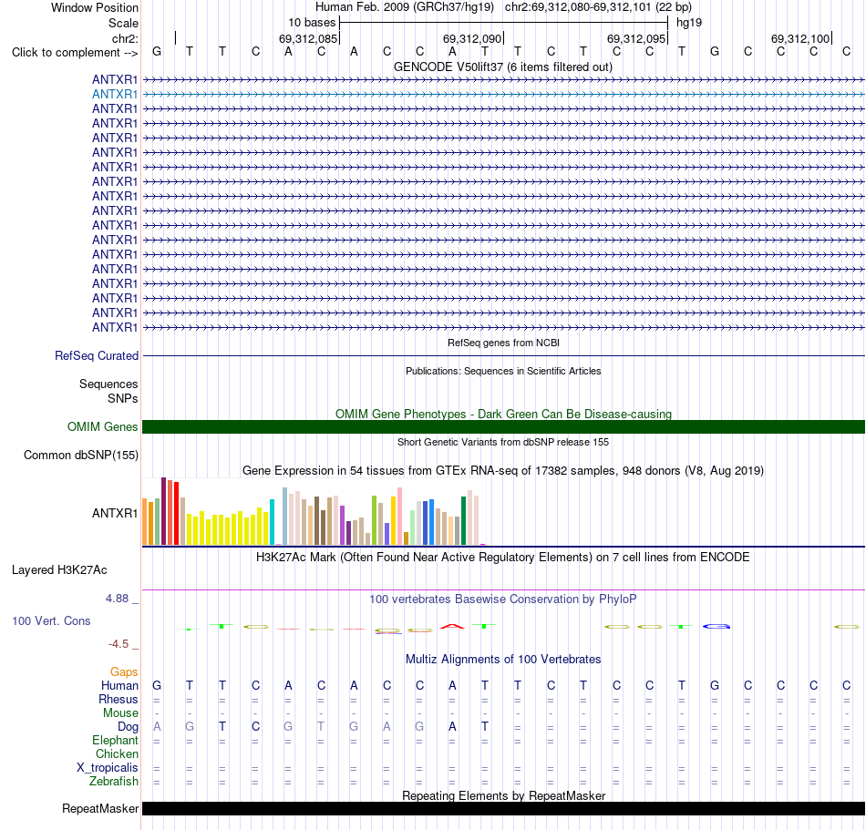Click the blue G in the PhyloP logo

[x=717, y=626]
